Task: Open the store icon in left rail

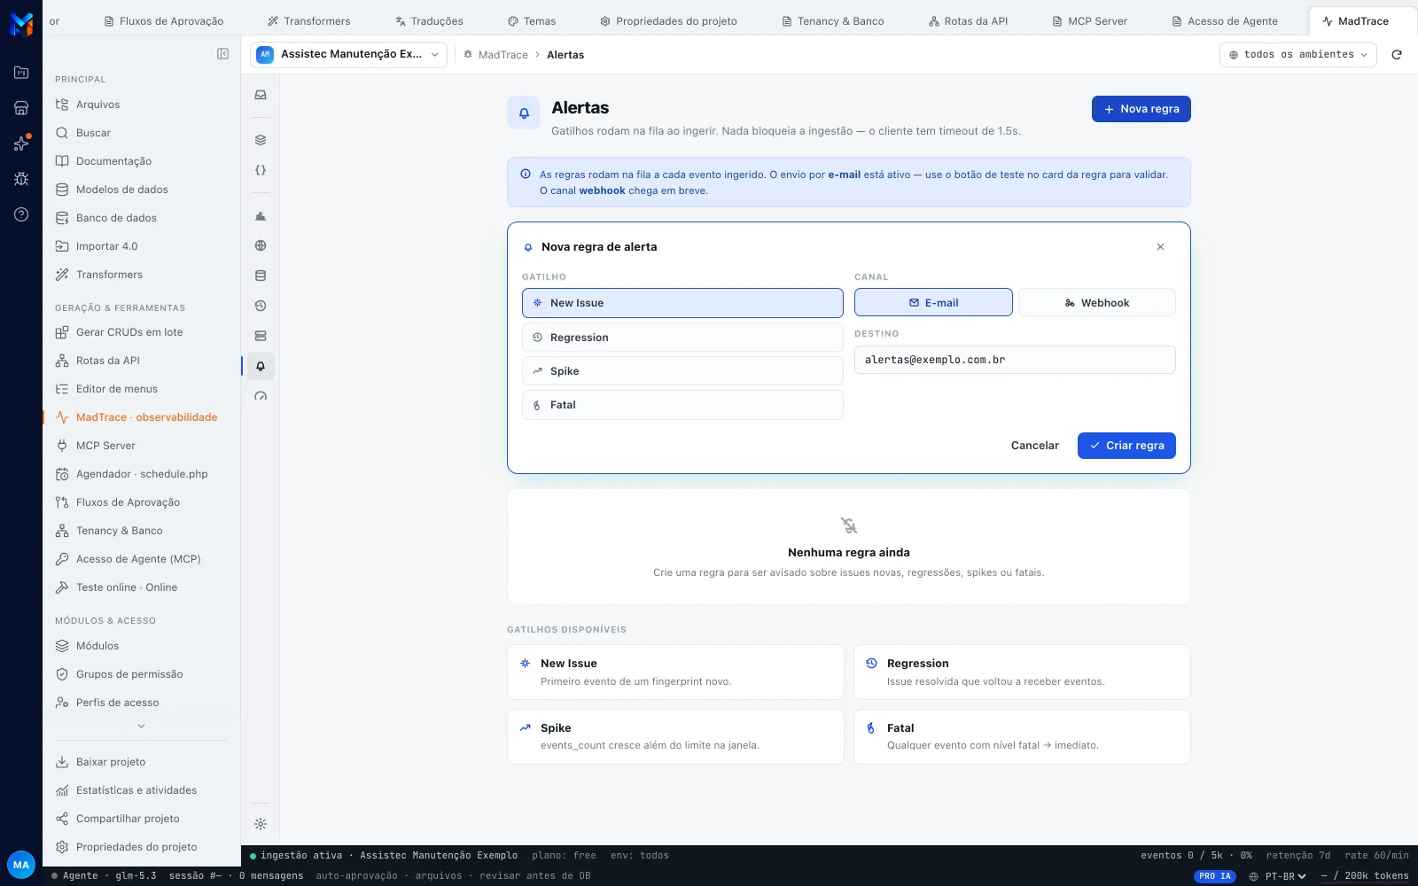Action: [21, 108]
